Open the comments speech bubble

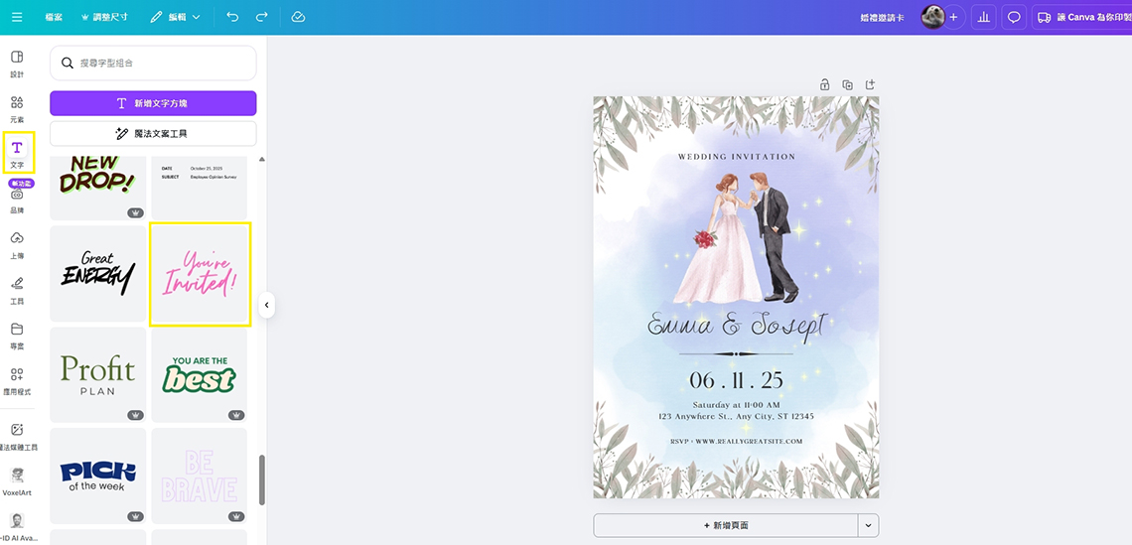tap(1014, 17)
